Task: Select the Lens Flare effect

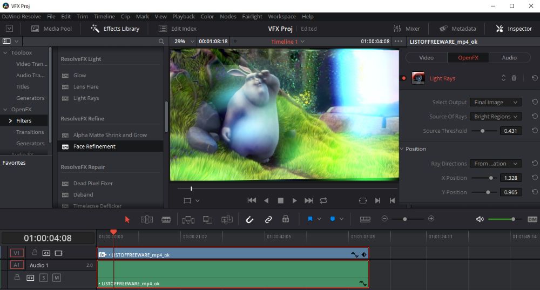Action: pos(86,87)
